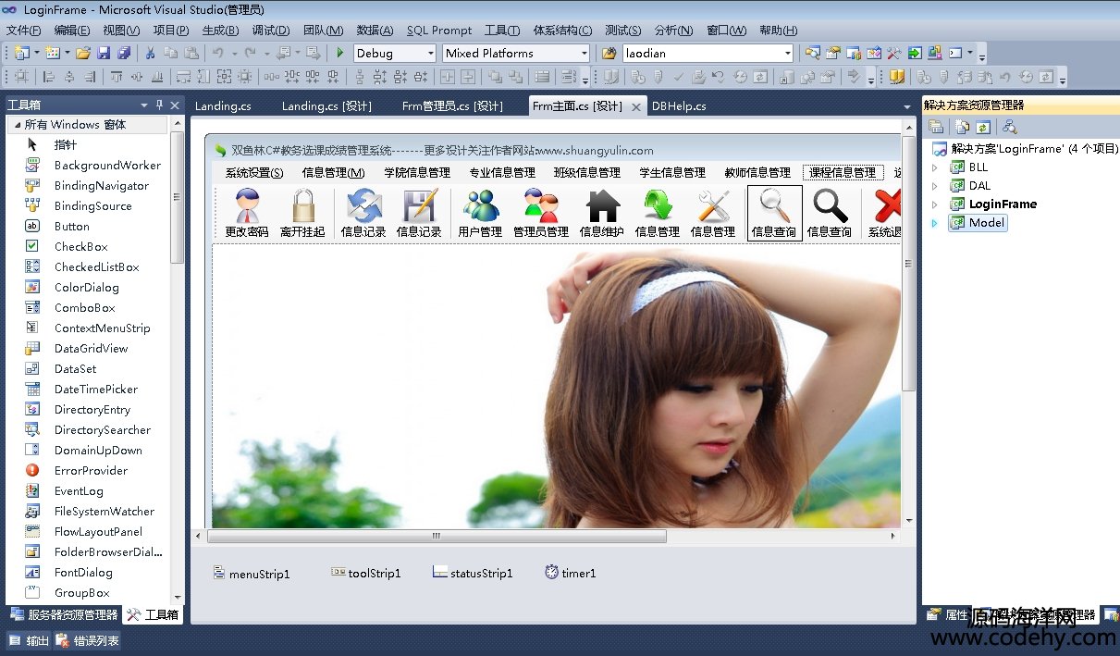Click the Open File folder icon
1120x656 pixels.
pos(83,53)
